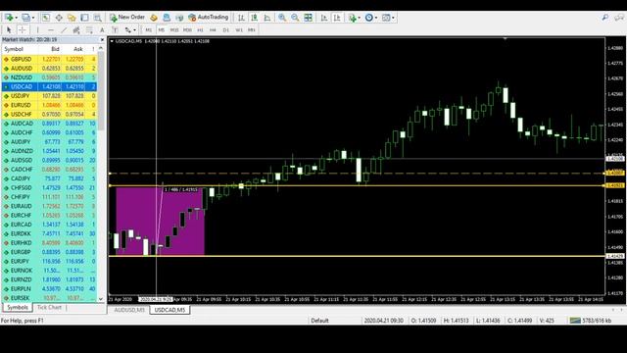Select the vertical line drawing tool
This screenshot has width=627, height=353.
tap(37, 30)
